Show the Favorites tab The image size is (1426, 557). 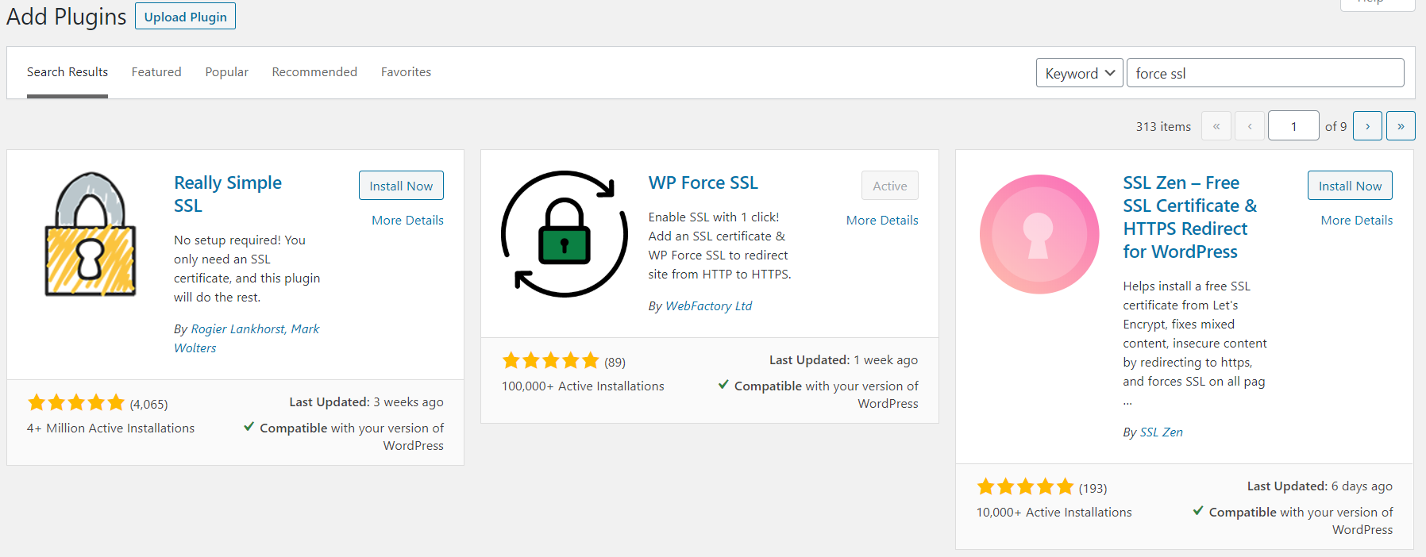(406, 72)
